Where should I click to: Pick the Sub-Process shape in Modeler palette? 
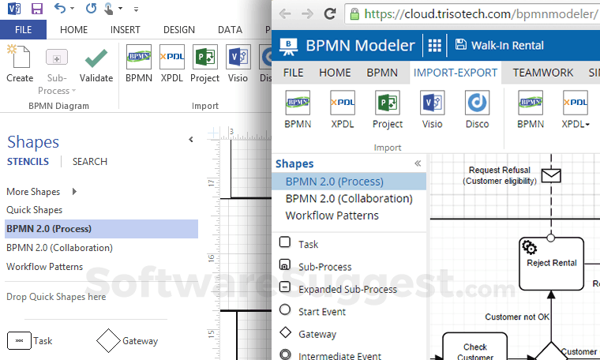315,266
